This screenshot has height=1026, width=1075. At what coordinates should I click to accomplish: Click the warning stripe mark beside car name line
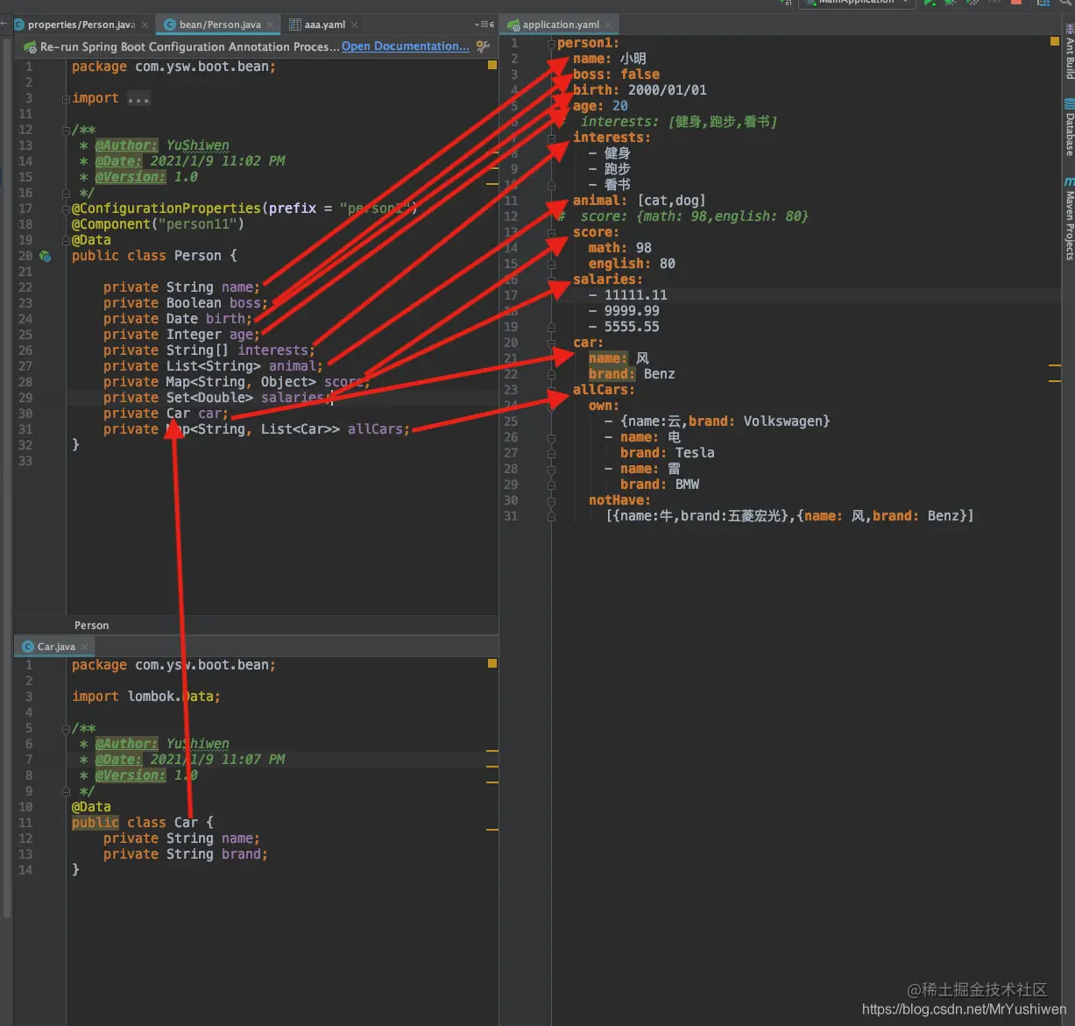pos(1055,364)
